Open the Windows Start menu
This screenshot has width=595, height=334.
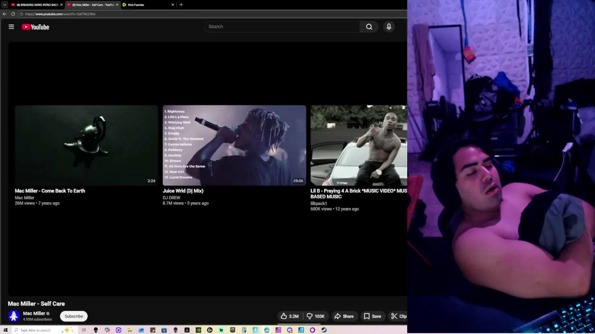pos(5,330)
